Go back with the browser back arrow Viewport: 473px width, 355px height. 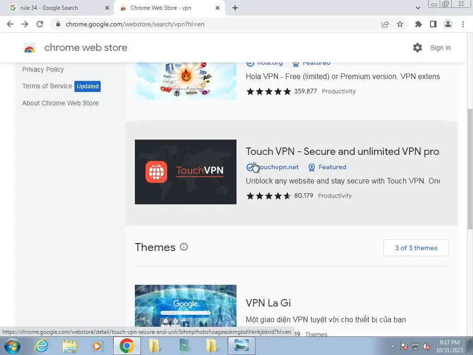coord(10,24)
